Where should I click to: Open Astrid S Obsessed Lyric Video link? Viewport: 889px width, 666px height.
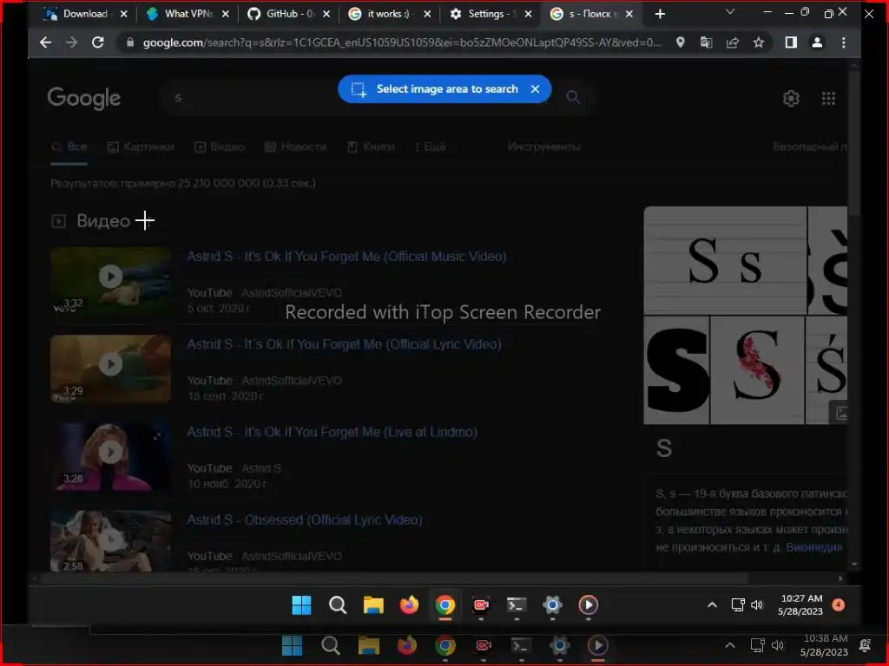pos(305,520)
